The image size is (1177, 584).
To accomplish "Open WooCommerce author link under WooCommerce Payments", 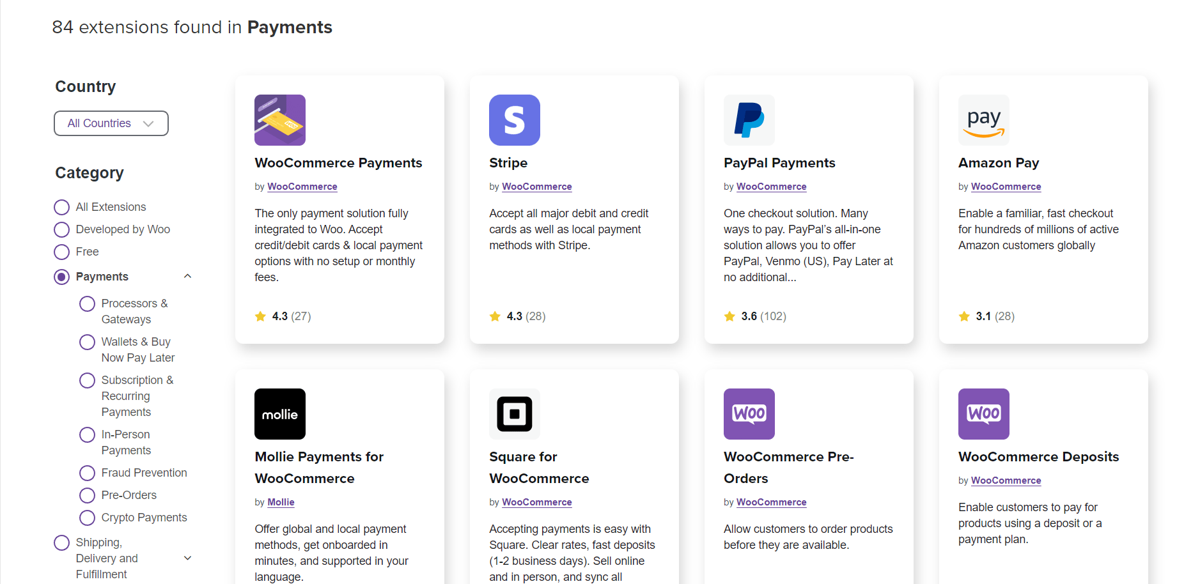I will pos(302,187).
